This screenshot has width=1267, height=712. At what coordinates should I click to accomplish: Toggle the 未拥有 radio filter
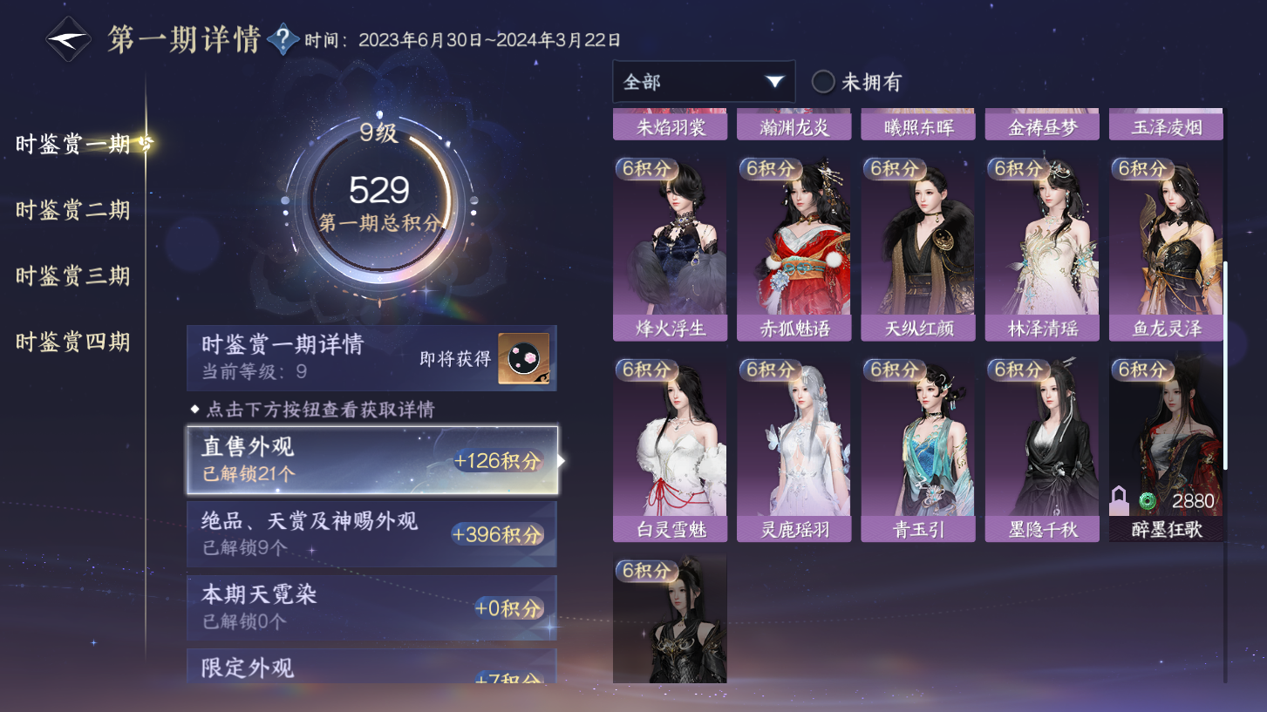coord(823,82)
